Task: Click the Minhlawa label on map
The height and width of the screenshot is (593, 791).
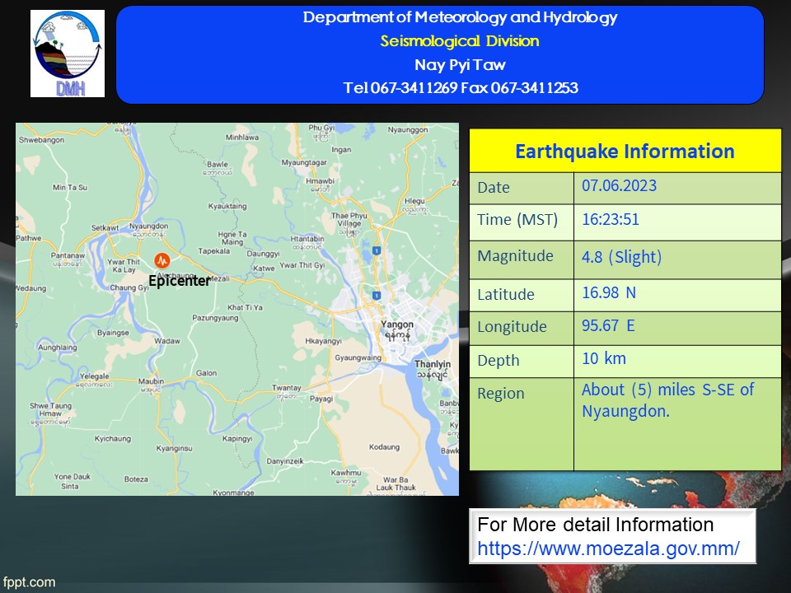Action: pyautogui.click(x=242, y=138)
